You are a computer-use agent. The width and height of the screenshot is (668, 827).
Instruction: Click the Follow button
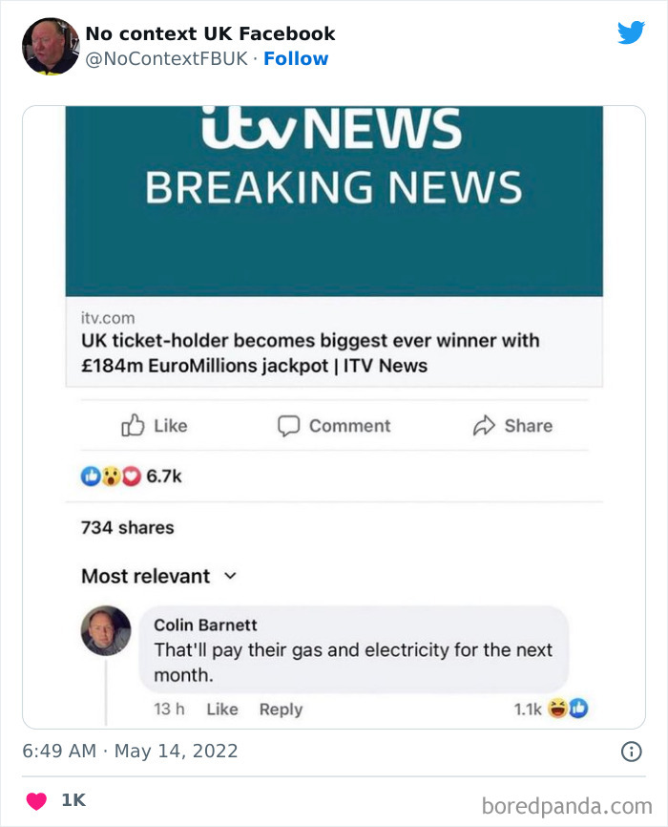pos(297,58)
